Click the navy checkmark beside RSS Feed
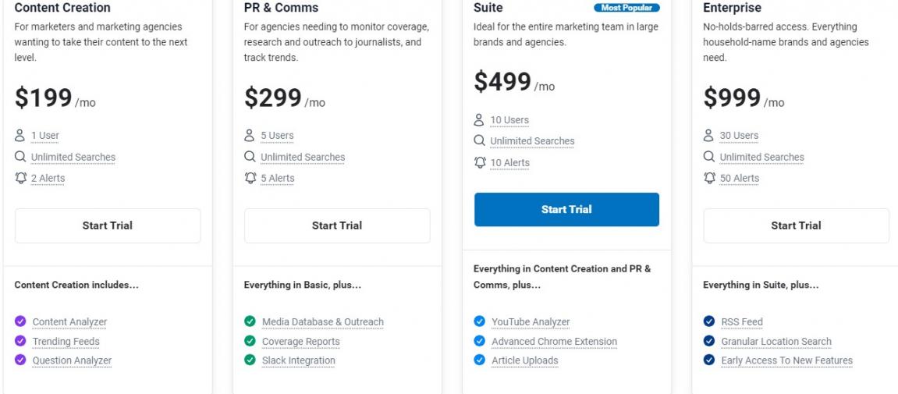The width and height of the screenshot is (898, 394). (709, 321)
